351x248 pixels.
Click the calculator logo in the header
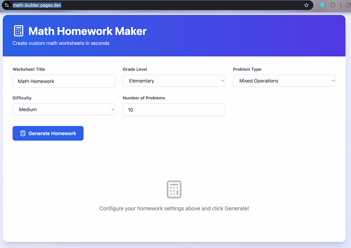click(19, 31)
